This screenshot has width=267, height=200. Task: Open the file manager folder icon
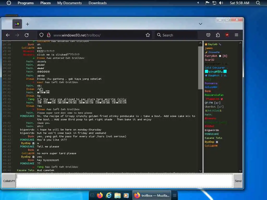coord(118,195)
